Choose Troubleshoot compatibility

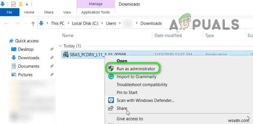pos(142,84)
